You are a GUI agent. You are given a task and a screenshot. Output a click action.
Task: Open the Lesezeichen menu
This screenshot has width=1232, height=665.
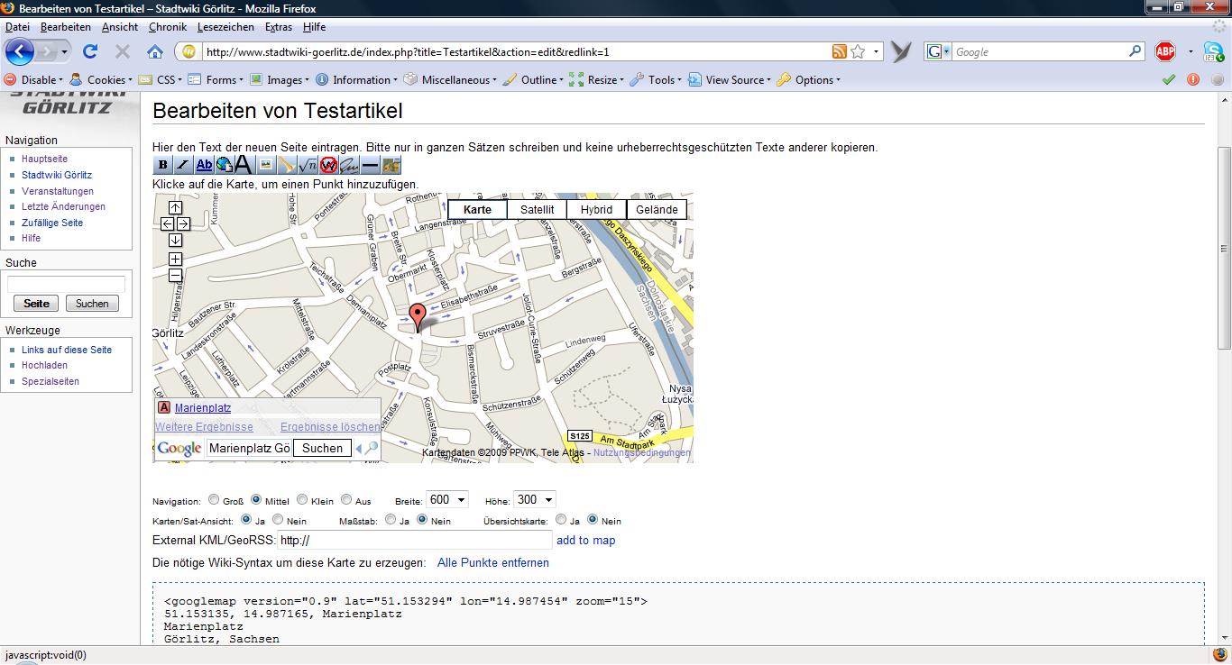(225, 27)
